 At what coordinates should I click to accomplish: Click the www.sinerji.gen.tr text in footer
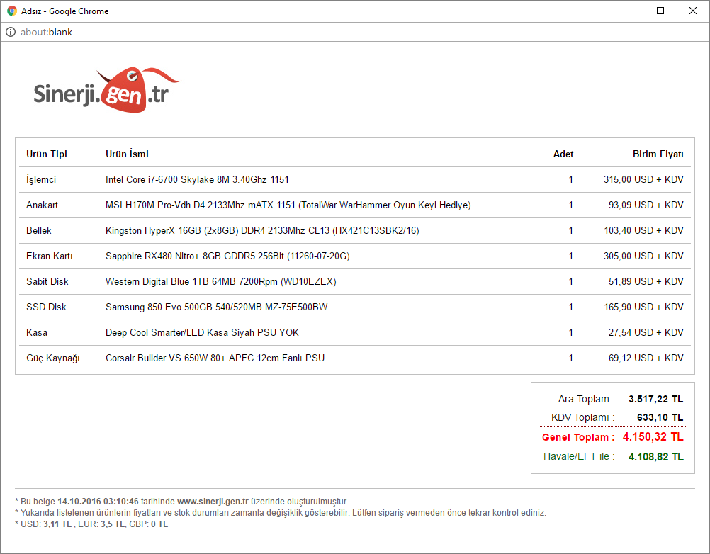[213, 502]
